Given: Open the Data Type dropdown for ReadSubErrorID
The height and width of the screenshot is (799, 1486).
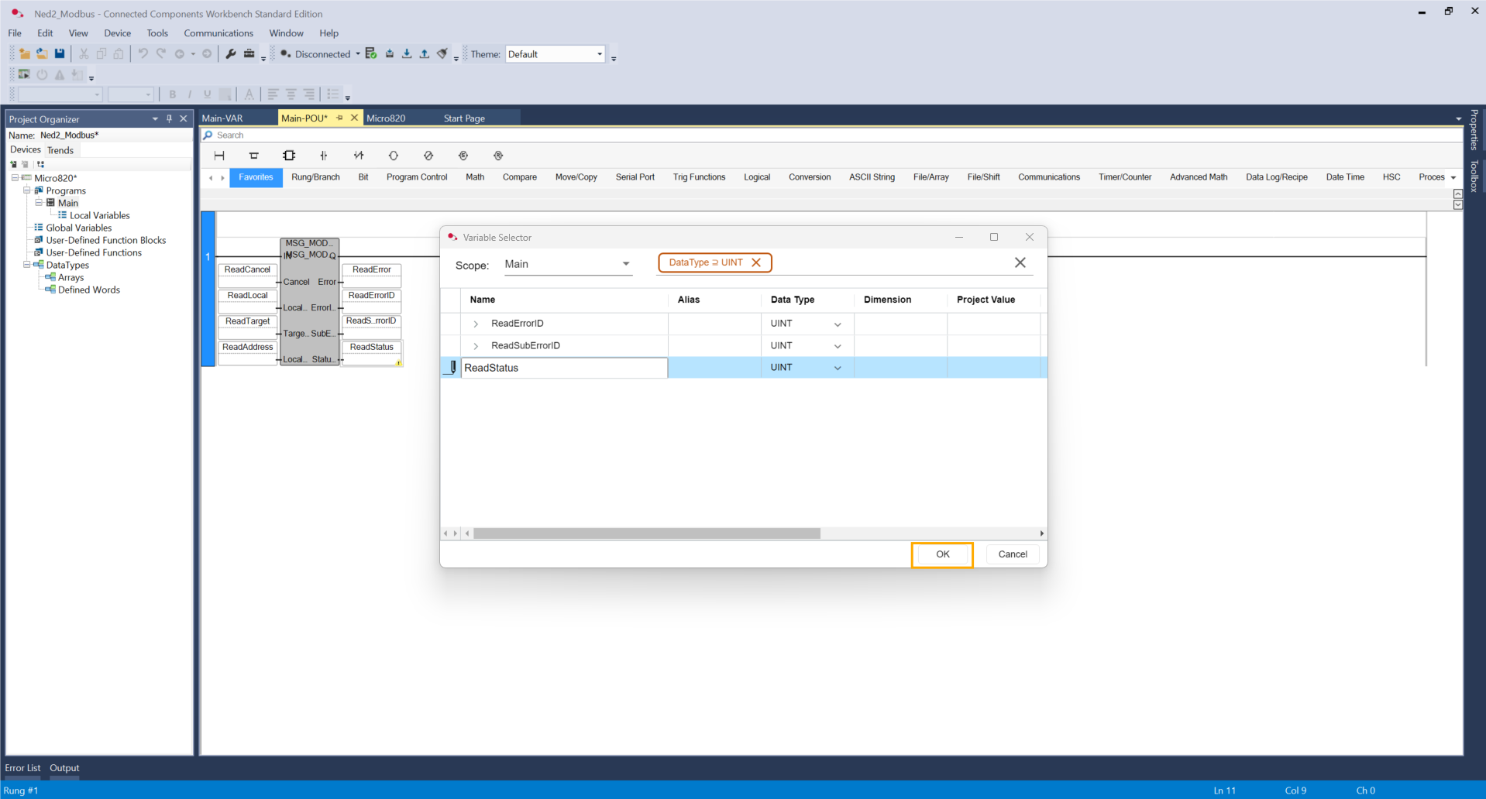Looking at the screenshot, I should point(838,346).
